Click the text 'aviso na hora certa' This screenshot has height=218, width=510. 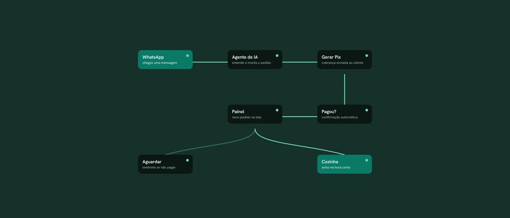click(x=336, y=167)
